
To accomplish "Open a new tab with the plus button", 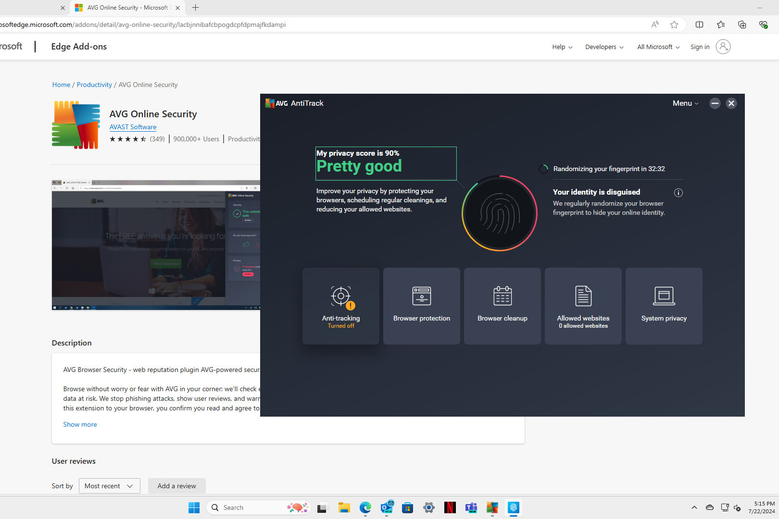I will click(x=195, y=8).
